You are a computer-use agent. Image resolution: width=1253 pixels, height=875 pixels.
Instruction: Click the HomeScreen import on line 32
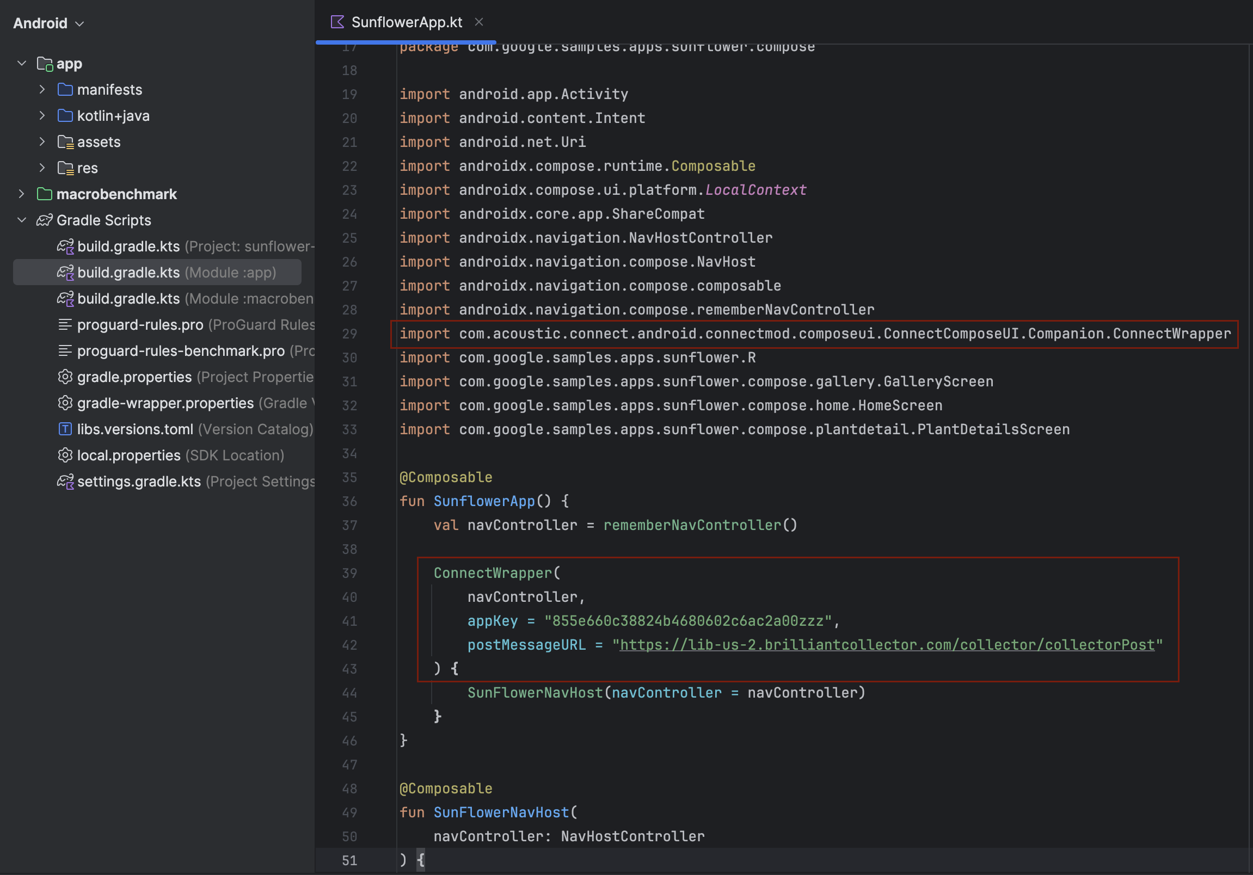click(671, 406)
